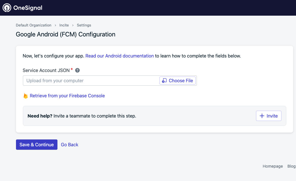Click Save & Continue
The height and width of the screenshot is (181, 296).
coord(37,145)
